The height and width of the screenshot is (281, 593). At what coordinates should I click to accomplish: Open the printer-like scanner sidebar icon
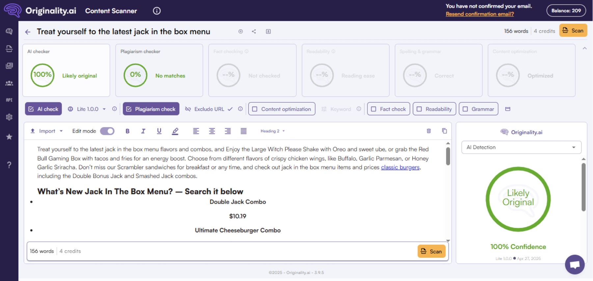(x=9, y=49)
